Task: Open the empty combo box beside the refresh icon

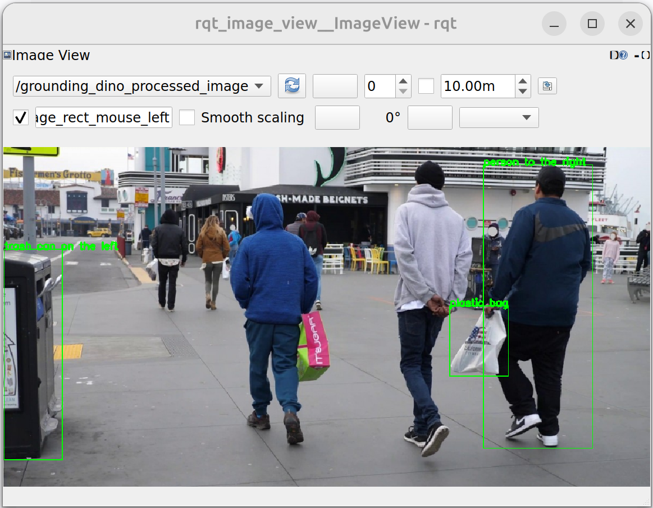Action: click(x=335, y=86)
